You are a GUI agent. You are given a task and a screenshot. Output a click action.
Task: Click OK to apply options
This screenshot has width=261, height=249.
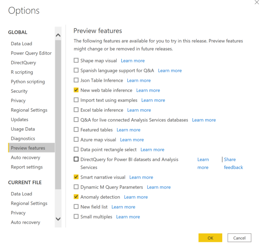210,238
